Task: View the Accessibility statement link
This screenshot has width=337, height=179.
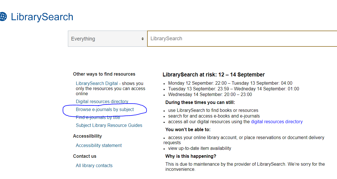Action: point(99,145)
